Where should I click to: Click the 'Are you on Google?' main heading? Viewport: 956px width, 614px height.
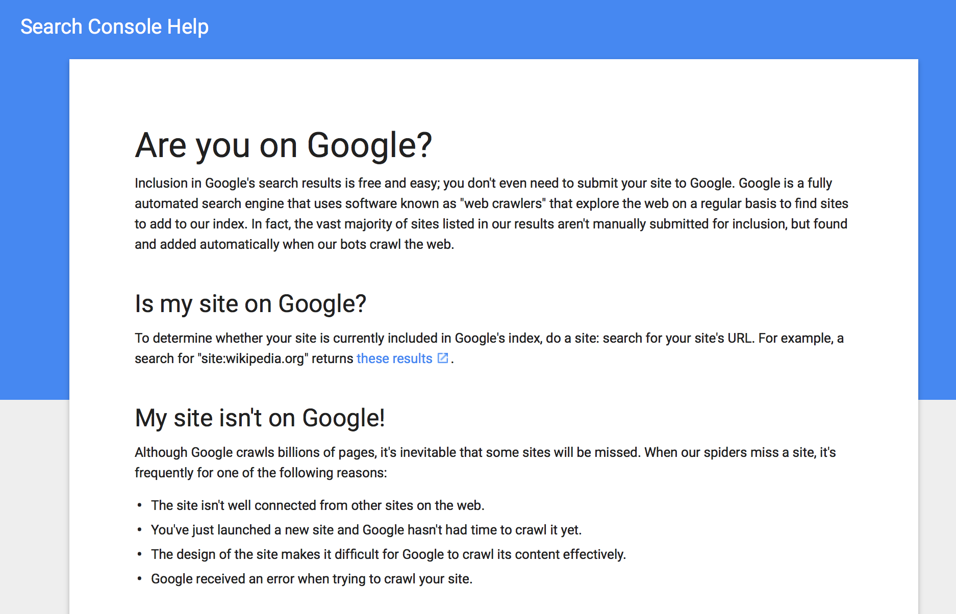(283, 145)
